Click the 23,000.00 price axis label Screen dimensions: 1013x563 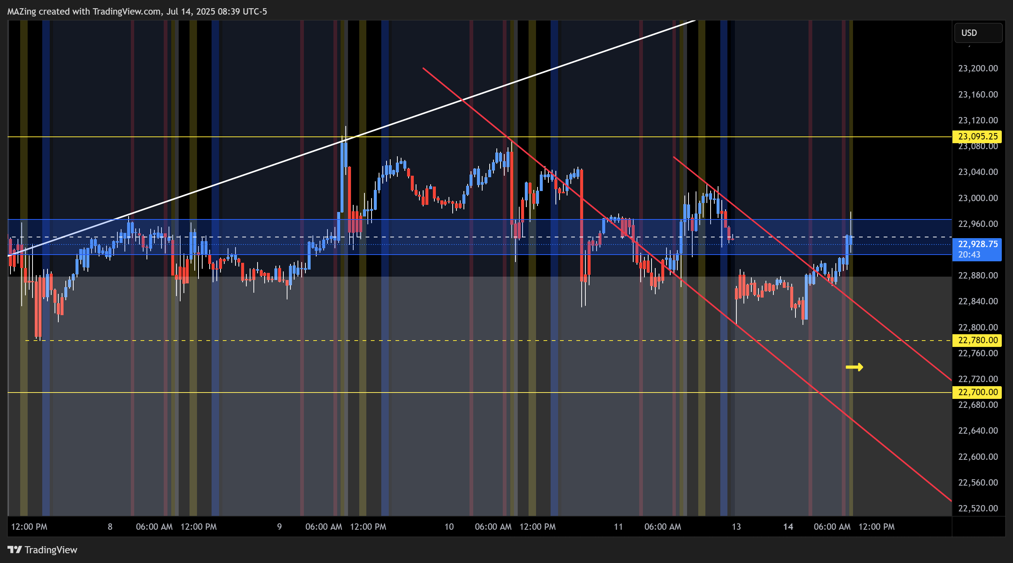coord(977,198)
